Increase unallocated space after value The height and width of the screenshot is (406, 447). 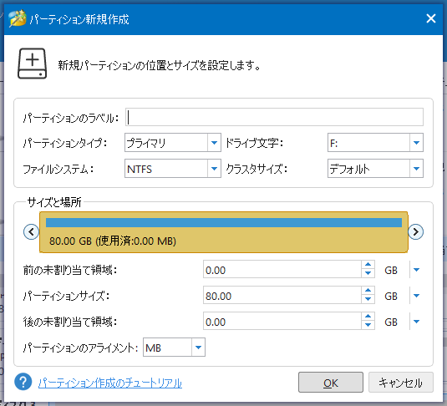tap(368, 316)
